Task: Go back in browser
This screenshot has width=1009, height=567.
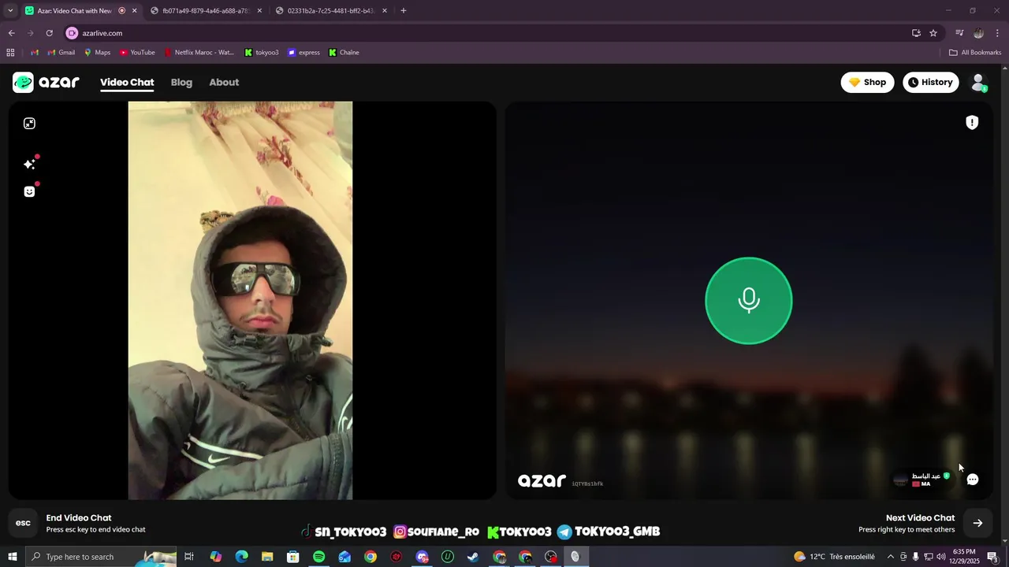Action: coord(11,33)
